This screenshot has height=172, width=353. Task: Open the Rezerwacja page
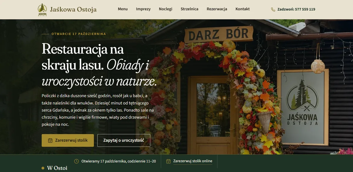[217, 9]
